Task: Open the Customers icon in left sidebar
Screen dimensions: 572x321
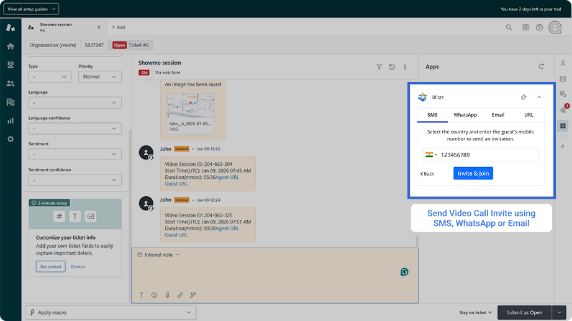Action: coord(11,84)
